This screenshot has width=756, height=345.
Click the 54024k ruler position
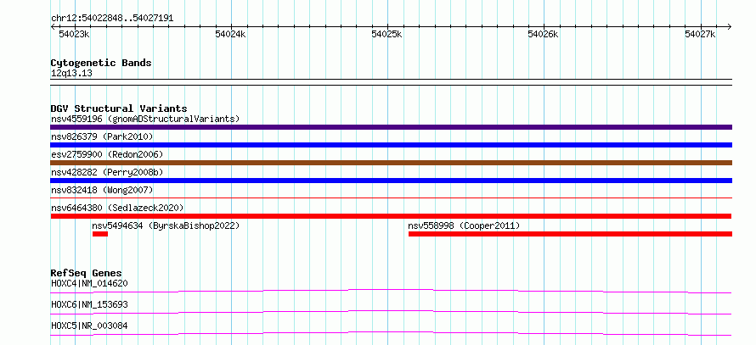[x=230, y=34]
